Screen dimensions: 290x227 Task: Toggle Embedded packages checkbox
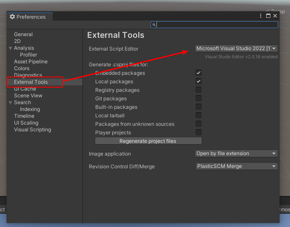tap(199, 73)
